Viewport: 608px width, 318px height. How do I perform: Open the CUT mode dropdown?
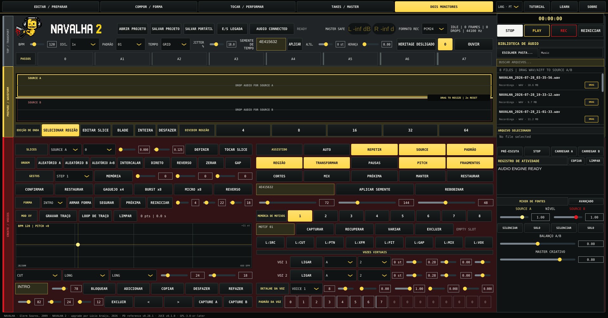[x=38, y=275]
